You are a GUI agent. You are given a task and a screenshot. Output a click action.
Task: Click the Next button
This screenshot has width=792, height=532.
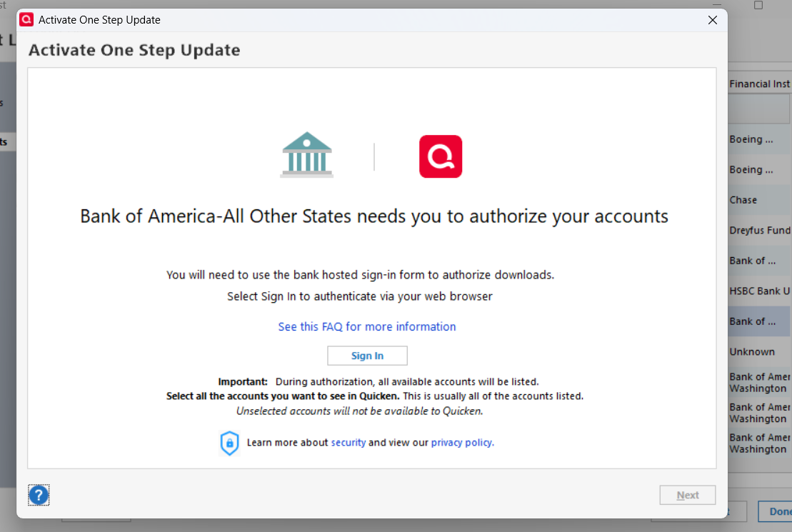click(688, 495)
